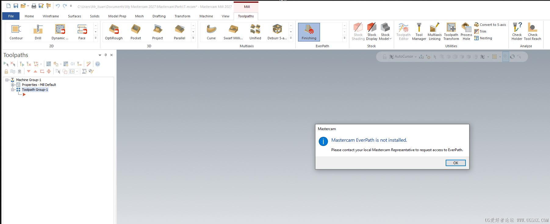Select the Deburr 5-axis toolpath

(277, 32)
